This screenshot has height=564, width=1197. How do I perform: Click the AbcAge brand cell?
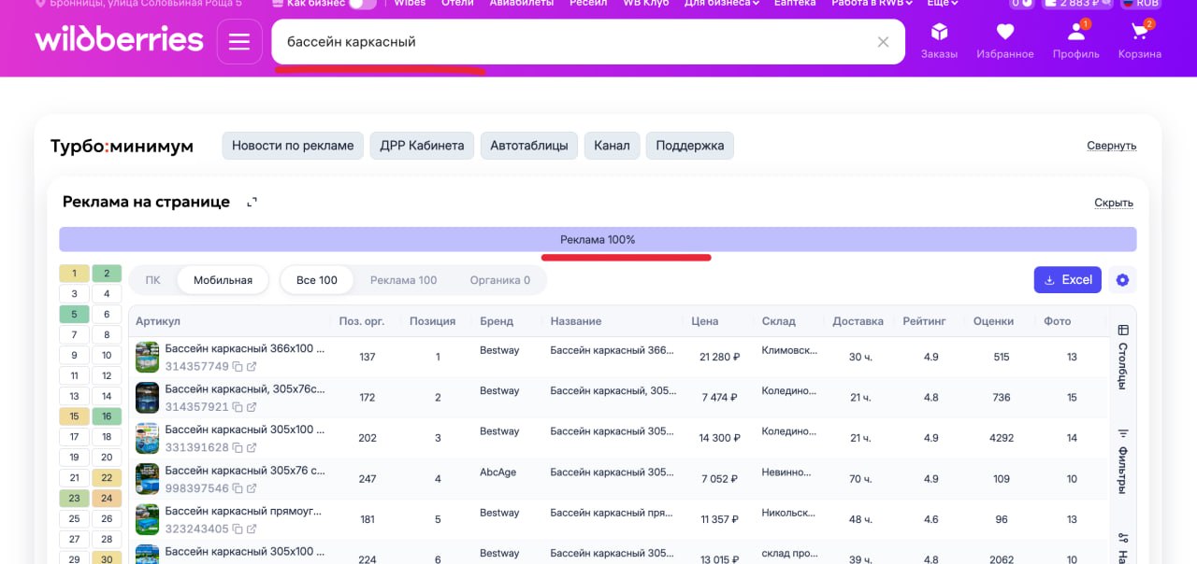[x=498, y=472]
